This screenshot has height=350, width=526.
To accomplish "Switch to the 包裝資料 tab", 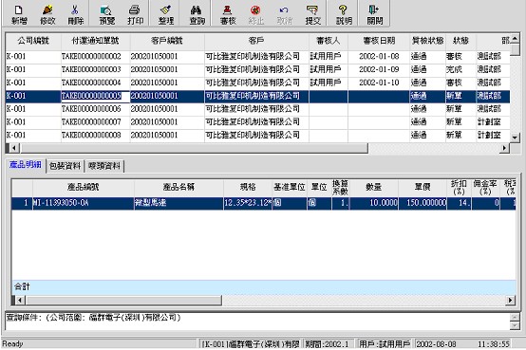I will 66,166.
